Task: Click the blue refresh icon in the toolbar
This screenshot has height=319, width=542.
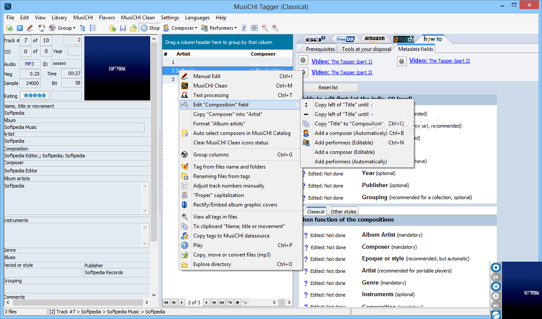Action: (x=20, y=28)
